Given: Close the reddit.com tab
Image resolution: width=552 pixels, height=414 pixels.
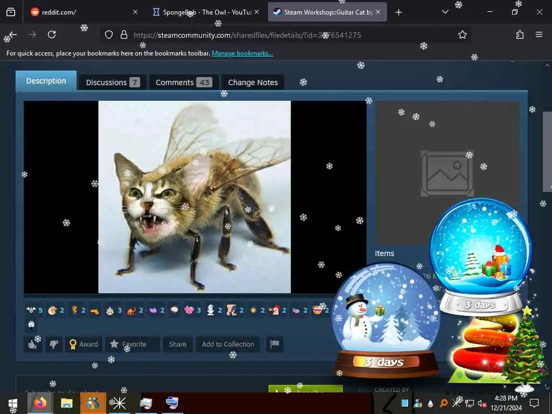Looking at the screenshot, I should coord(135,12).
